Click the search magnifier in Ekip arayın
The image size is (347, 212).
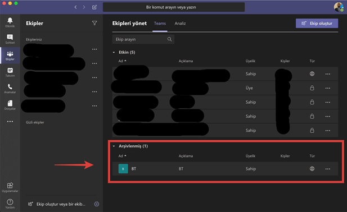169,39
